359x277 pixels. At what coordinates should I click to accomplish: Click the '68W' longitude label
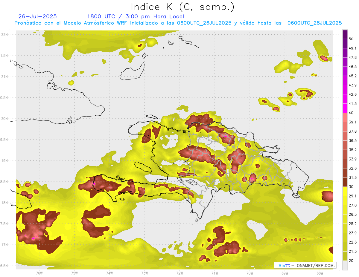320,273
